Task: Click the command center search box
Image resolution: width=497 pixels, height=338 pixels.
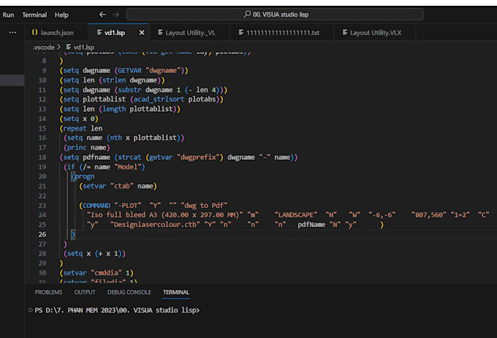Action: tap(275, 15)
